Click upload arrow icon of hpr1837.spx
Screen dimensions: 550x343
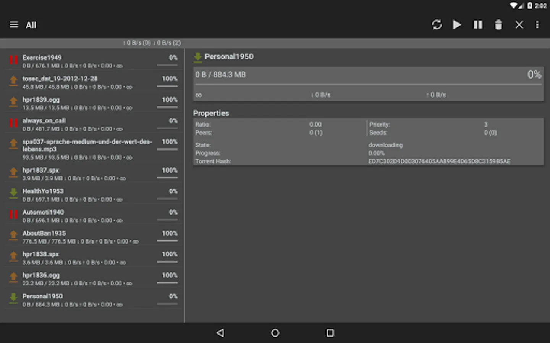tap(13, 172)
